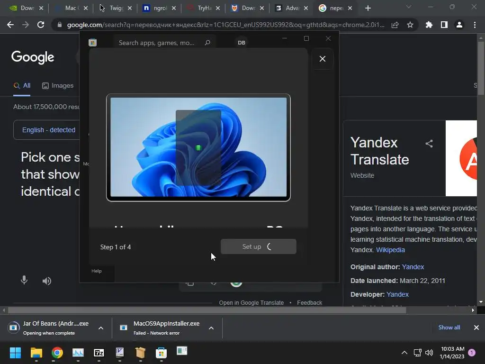Close the downloads bar

[476, 328]
